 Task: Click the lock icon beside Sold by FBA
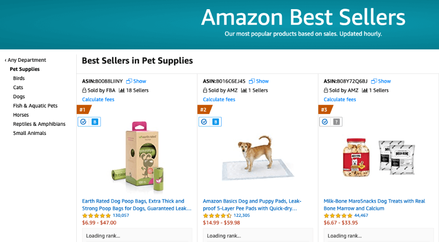tap(84, 90)
